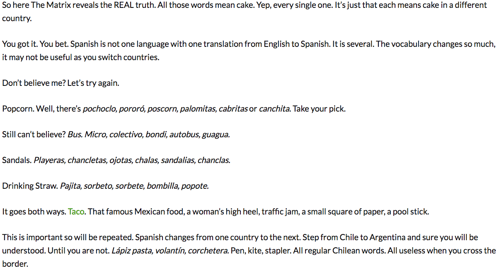This screenshot has width=504, height=273.
Task: Click the word Popcorn starting its paragraph
Action: click(18, 109)
